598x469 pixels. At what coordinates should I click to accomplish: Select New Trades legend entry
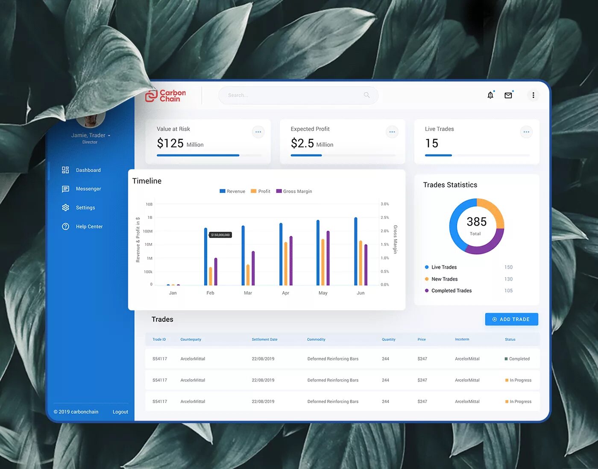pyautogui.click(x=441, y=279)
